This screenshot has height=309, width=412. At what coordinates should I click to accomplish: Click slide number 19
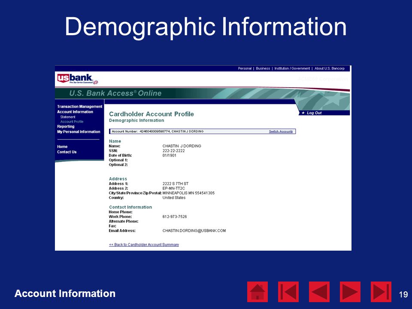pos(403,294)
